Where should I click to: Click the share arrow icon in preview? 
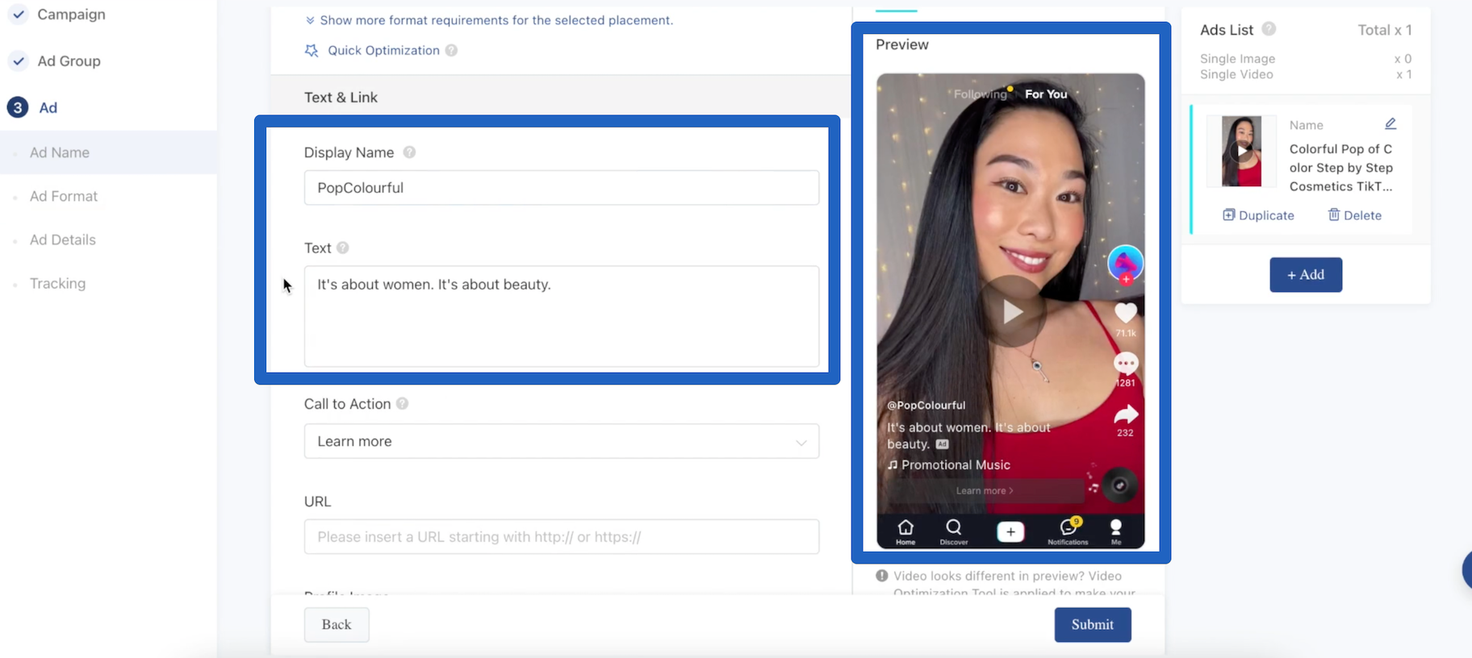[x=1125, y=414]
